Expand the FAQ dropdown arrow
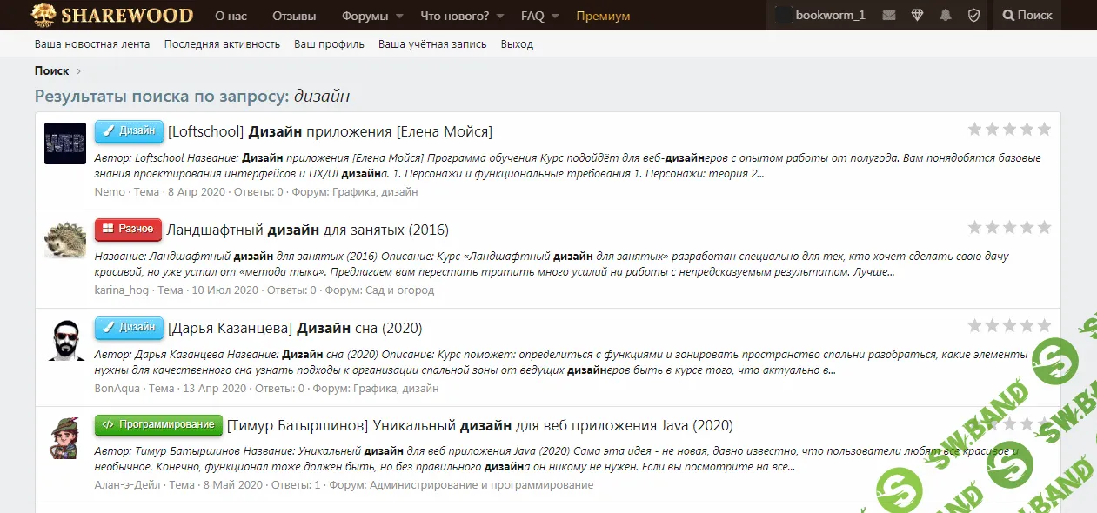The width and height of the screenshot is (1097, 513). (x=556, y=17)
